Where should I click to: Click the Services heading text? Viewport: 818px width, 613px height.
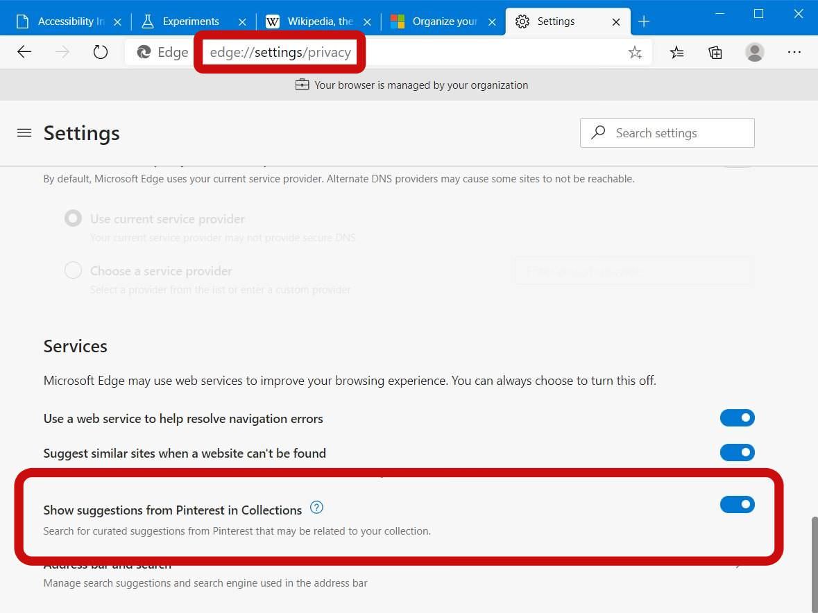pos(75,346)
